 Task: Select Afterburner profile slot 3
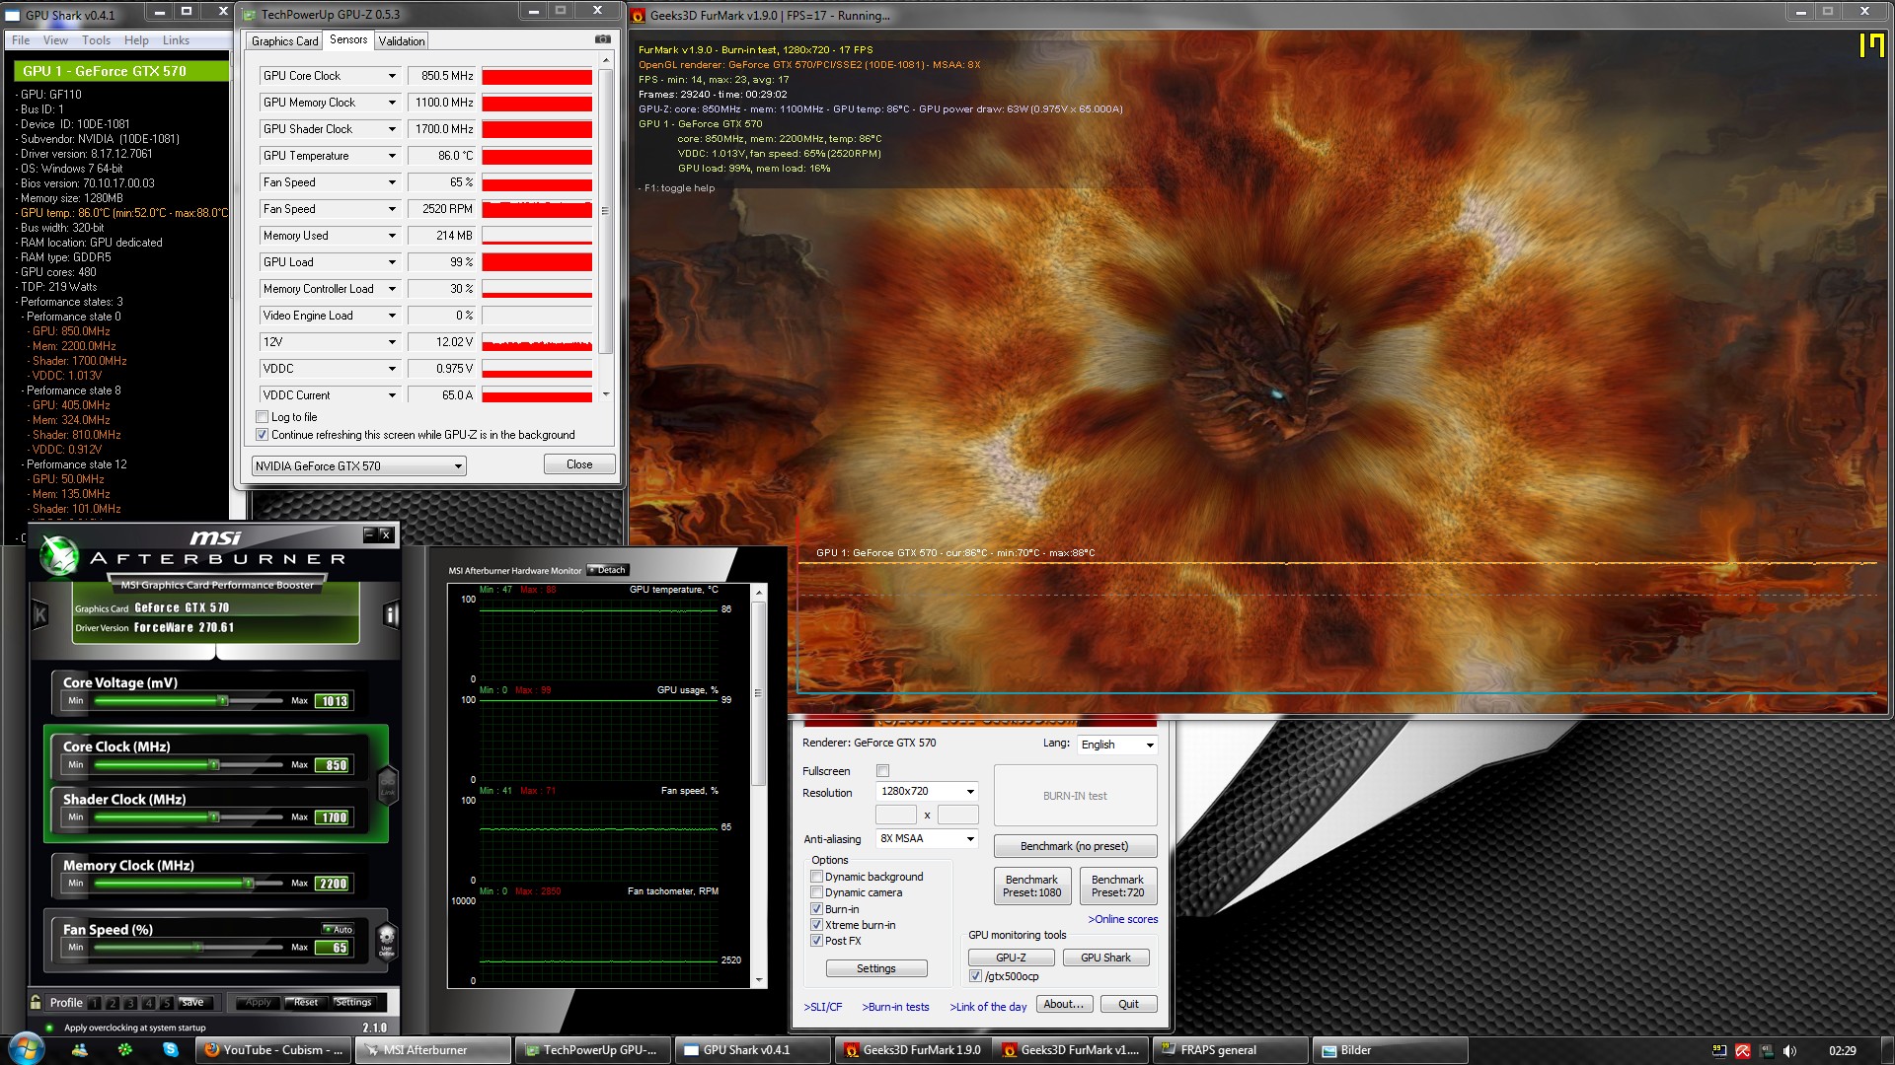coord(129,1004)
